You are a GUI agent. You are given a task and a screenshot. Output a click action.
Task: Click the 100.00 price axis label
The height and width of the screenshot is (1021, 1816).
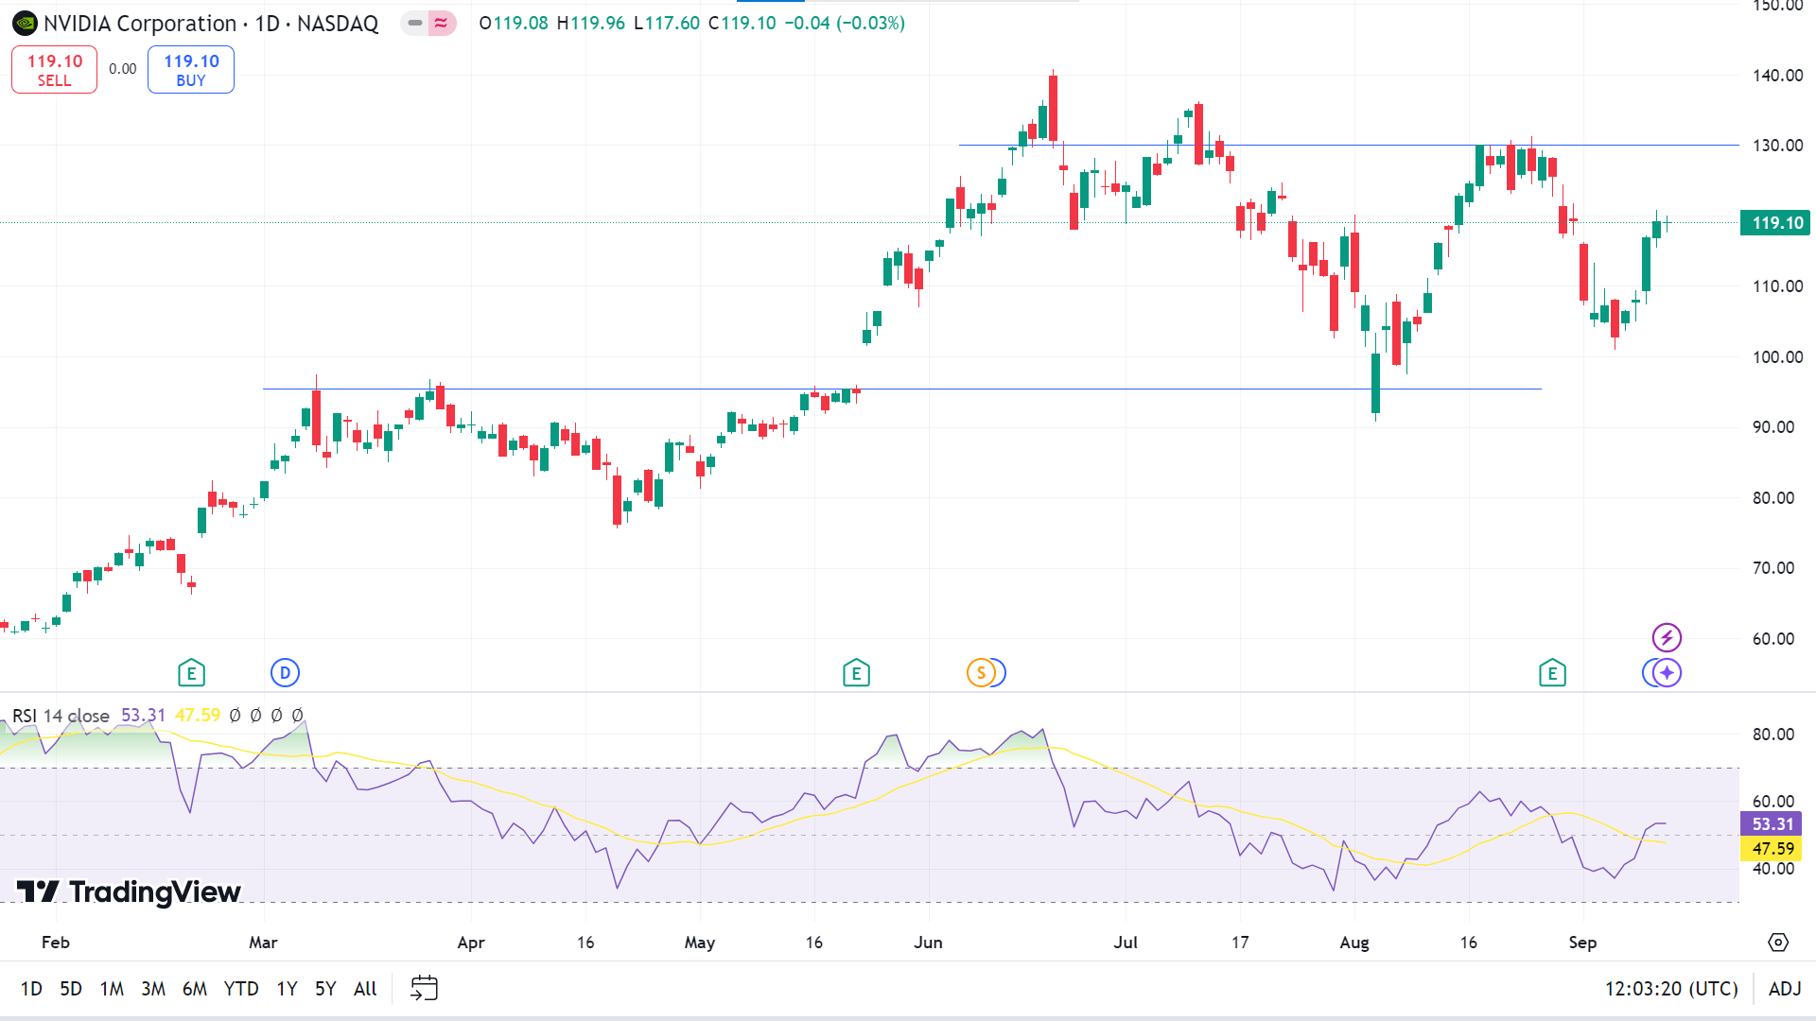tap(1777, 357)
